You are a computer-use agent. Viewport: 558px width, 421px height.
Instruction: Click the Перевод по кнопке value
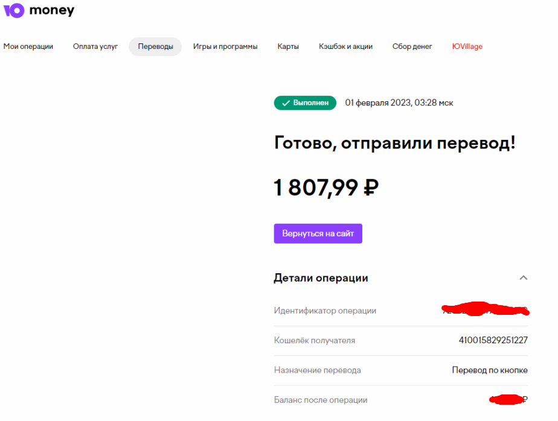490,370
